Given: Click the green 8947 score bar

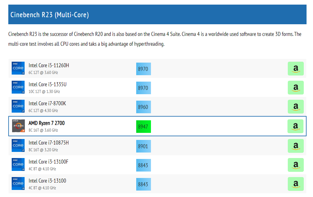Looking at the screenshot, I should (x=144, y=126).
